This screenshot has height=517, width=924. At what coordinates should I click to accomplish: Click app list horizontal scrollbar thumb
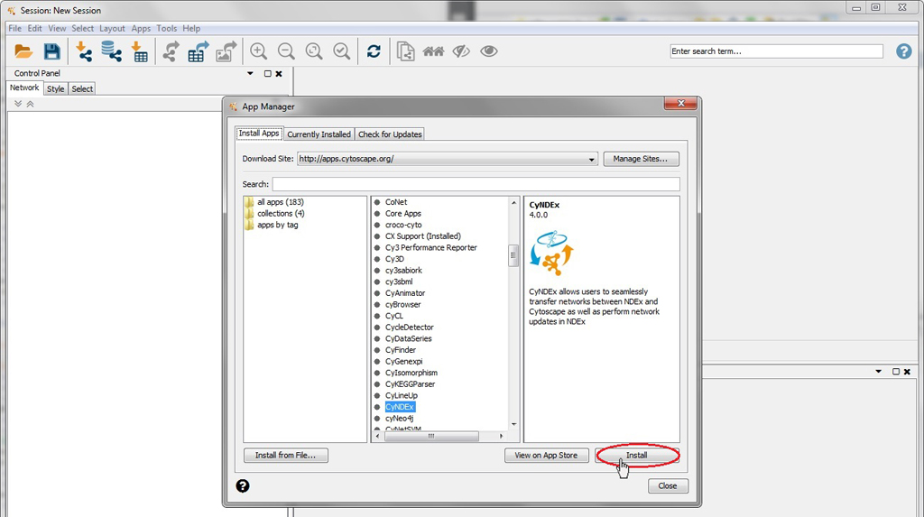pos(431,436)
